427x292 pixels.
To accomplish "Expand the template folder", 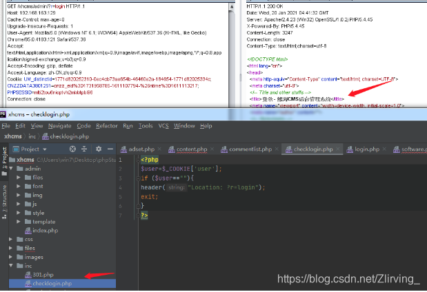I will 19,222.
